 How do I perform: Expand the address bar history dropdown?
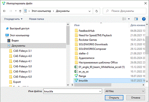pyautogui.click(x=90, y=11)
